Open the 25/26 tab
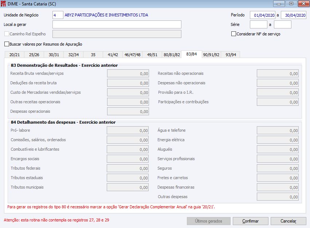 [34, 55]
